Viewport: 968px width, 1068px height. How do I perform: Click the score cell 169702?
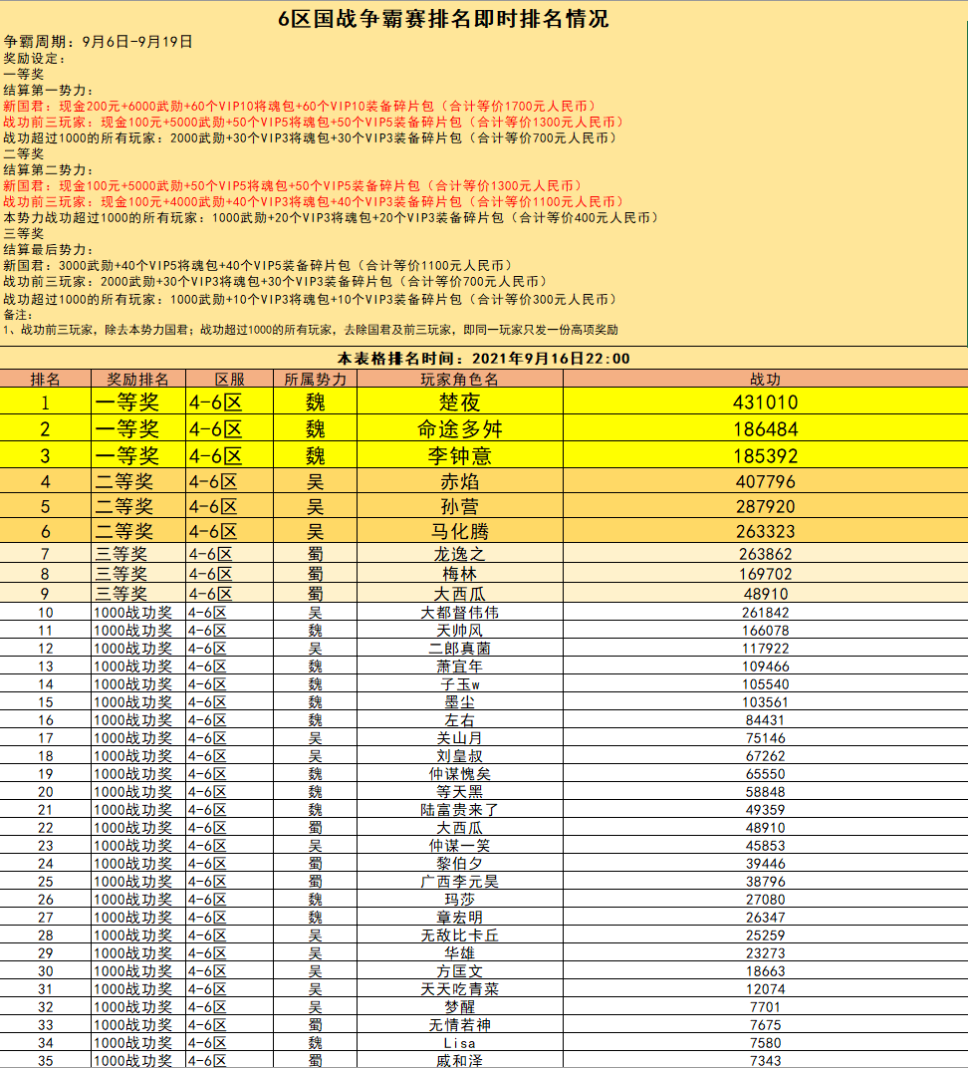click(x=765, y=574)
